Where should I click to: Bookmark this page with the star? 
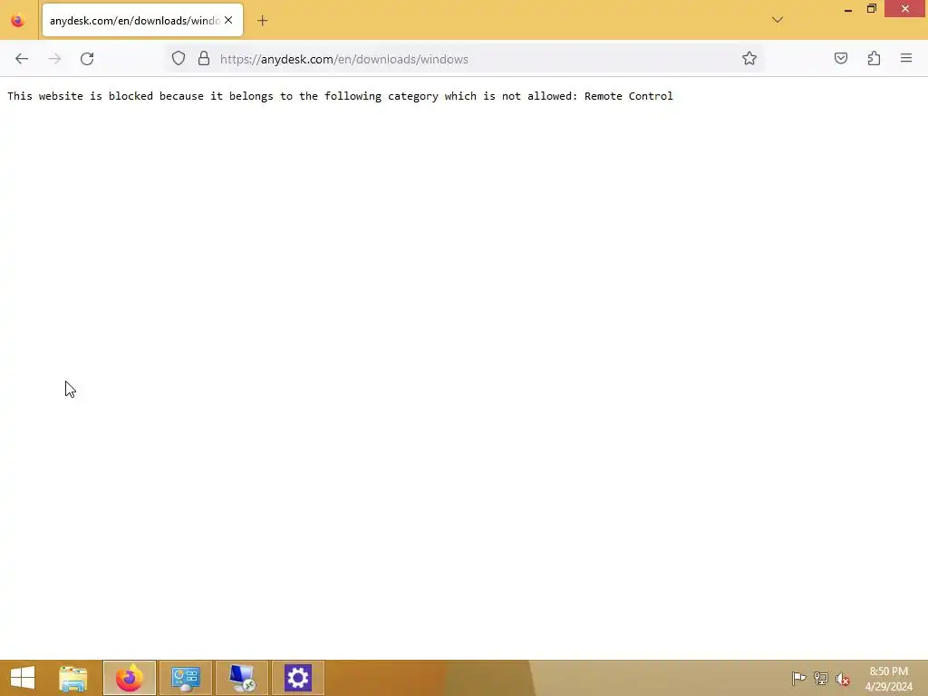[x=749, y=58]
